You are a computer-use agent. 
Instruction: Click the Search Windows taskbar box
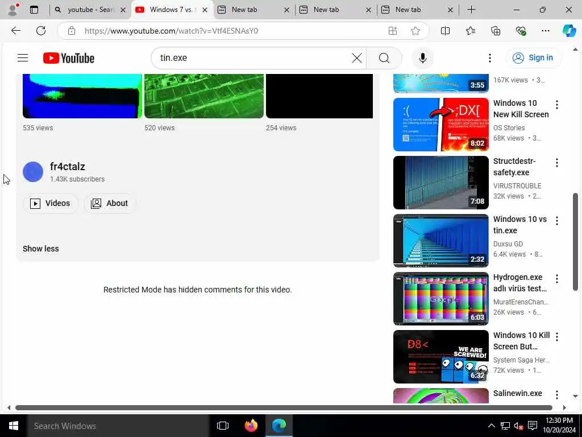point(118,426)
